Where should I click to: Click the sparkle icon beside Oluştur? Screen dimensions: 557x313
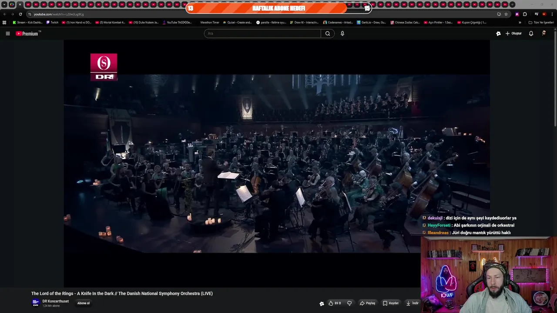pyautogui.click(x=498, y=33)
